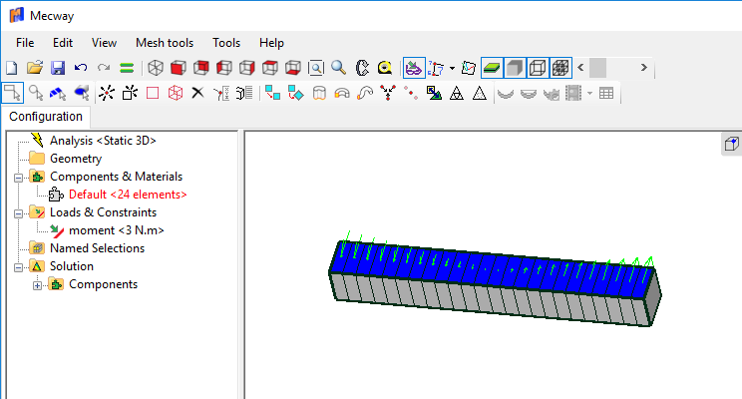
Task: Enable select faces mode
Action: (x=58, y=93)
